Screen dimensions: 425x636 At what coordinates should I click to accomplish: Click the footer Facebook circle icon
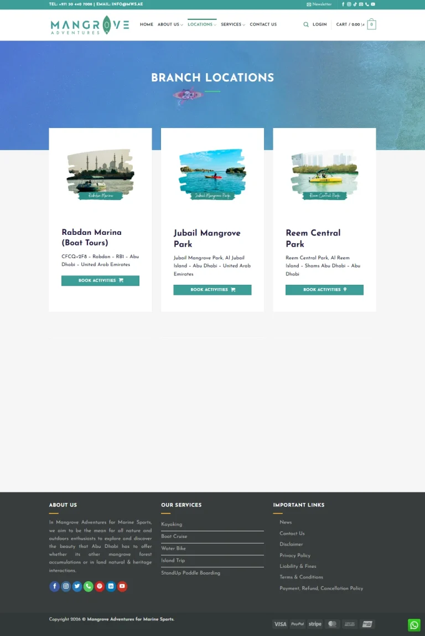[x=54, y=586]
